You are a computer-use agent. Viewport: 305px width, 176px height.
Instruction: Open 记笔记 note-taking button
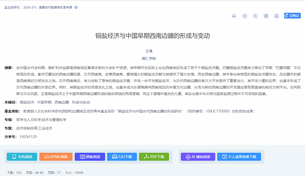click(x=292, y=15)
